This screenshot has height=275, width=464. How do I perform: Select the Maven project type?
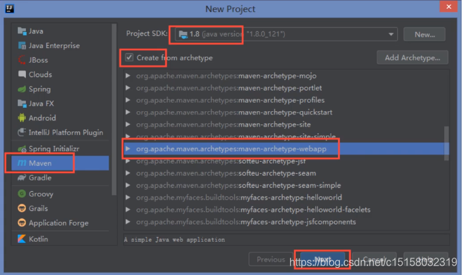[60, 163]
